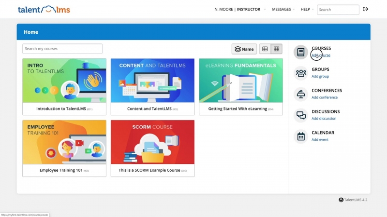Click Introduction to TalentLMS course title
The image size is (387, 217).
tap(61, 109)
